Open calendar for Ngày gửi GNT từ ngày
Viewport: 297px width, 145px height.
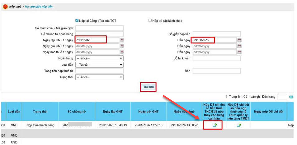pos(122,46)
